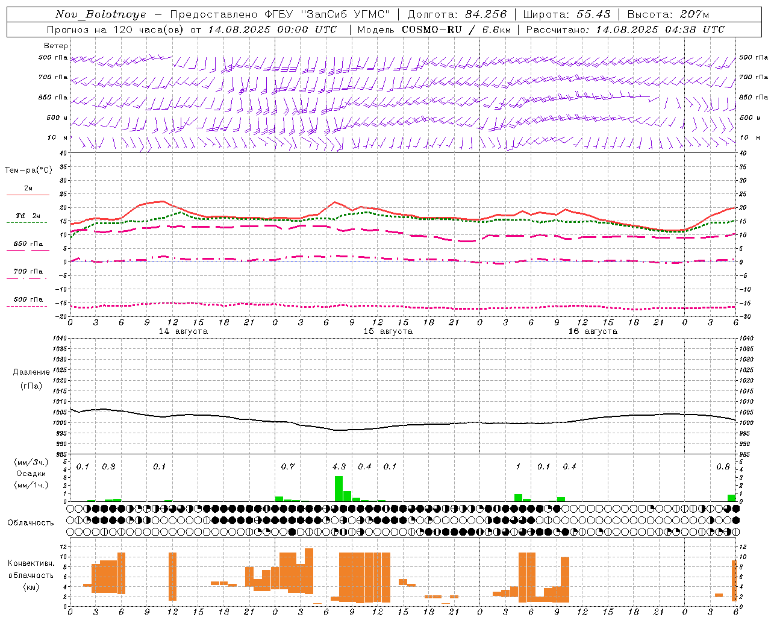771x617 pixels.
Task: Click the (гПа) unit label under Давление
Action: [31, 386]
